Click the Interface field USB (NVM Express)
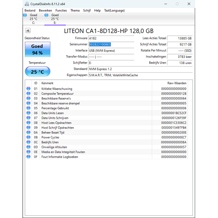Image resolution: width=218 pixels, height=218 pixels. (111, 51)
